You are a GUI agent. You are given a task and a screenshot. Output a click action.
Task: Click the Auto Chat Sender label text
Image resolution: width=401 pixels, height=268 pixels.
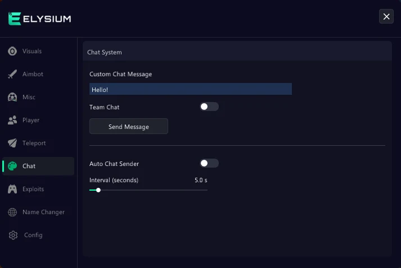click(x=114, y=164)
